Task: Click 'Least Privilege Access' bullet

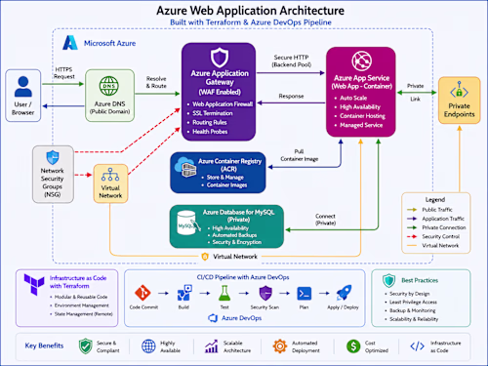Action: click(413, 303)
